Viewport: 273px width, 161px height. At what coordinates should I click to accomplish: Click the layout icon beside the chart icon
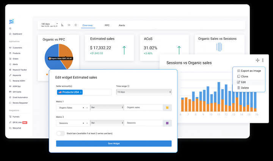(x=69, y=25)
